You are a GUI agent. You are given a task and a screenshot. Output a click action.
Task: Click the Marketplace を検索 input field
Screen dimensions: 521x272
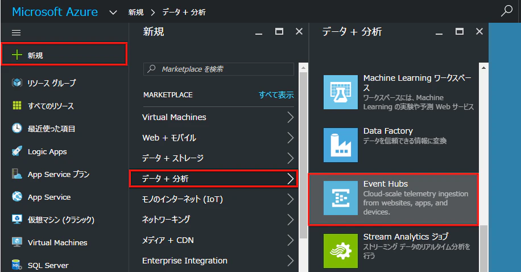218,69
